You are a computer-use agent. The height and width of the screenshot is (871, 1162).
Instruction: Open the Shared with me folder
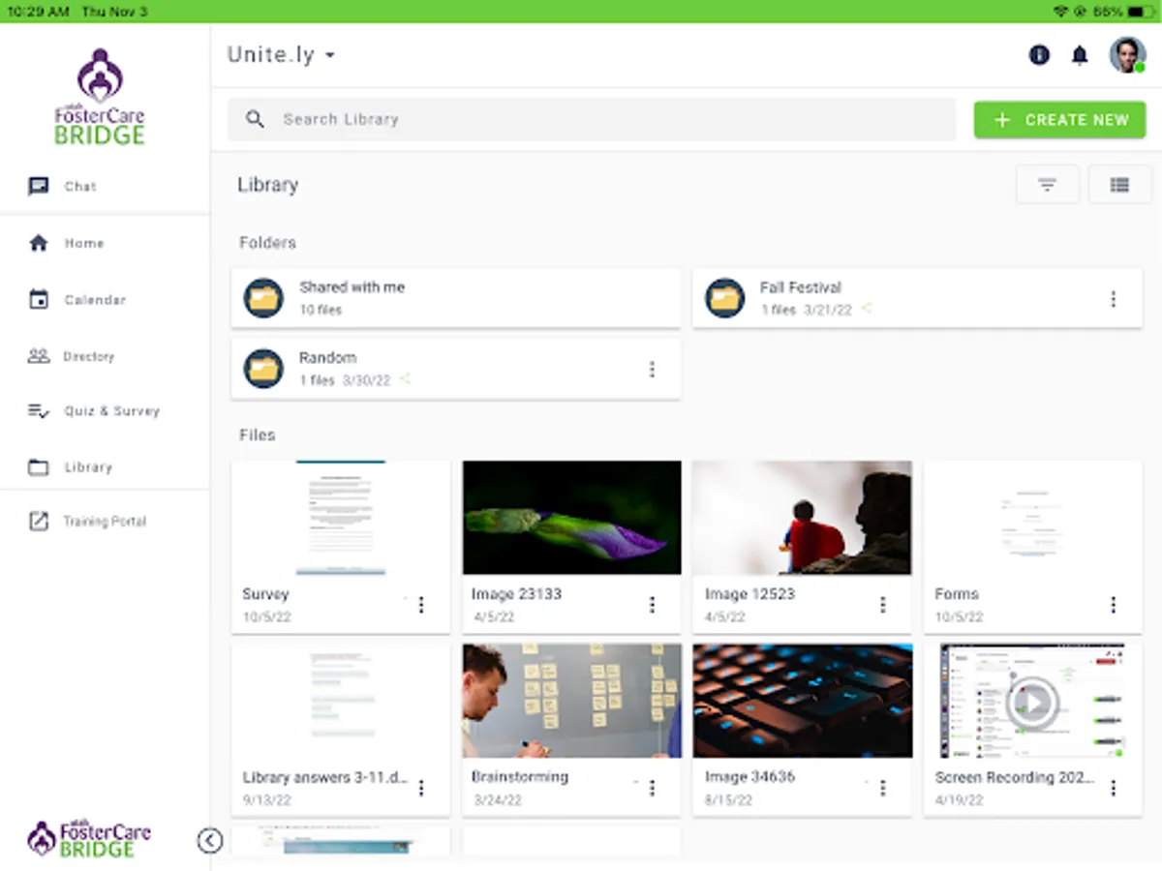455,298
